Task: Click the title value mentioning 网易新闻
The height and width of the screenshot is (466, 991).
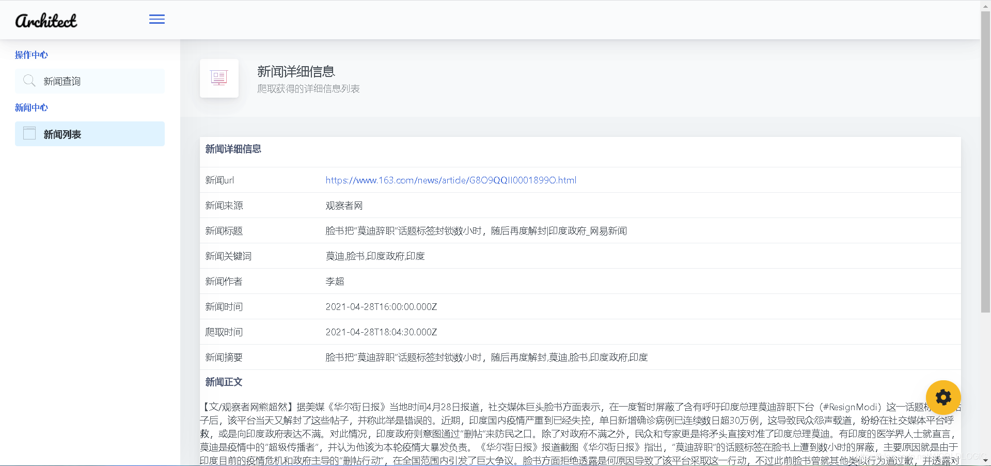Action: point(476,231)
